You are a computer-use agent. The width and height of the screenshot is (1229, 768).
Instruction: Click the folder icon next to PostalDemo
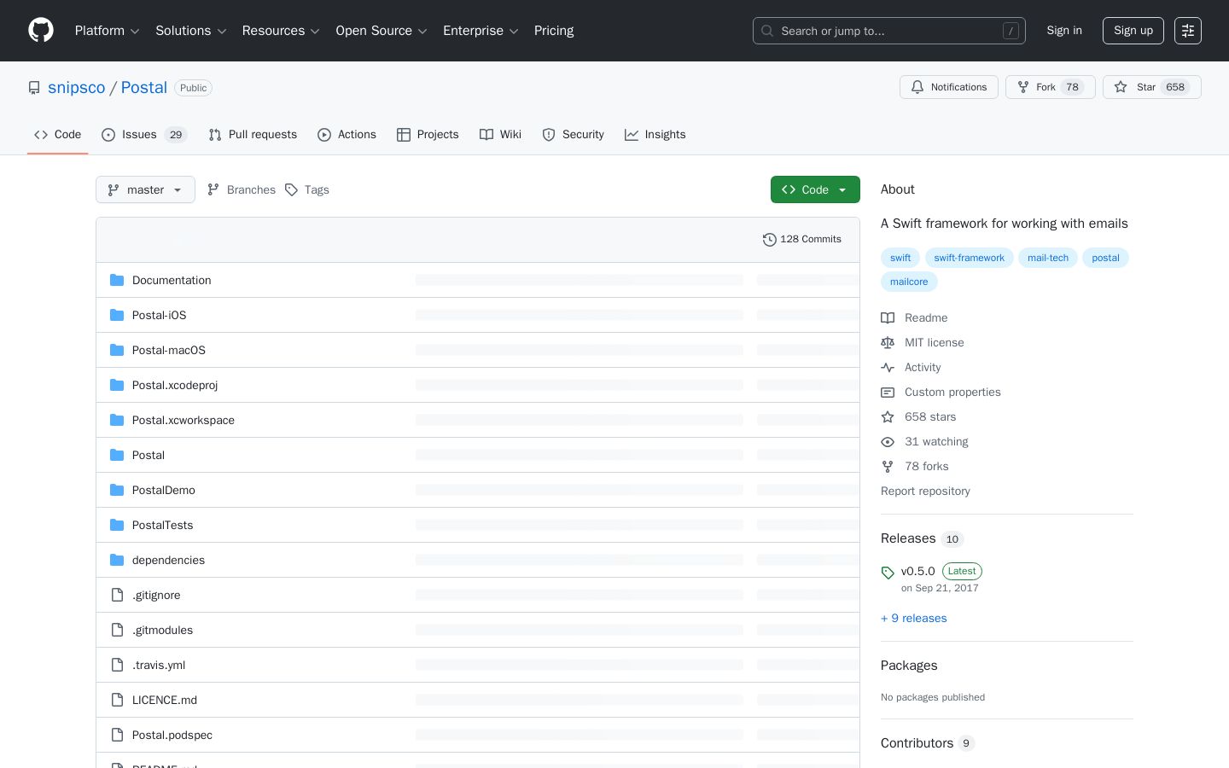tap(117, 490)
